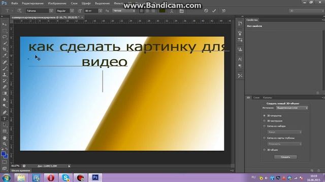Commit current text edits
This screenshot has height=182, width=325.
[214, 11]
